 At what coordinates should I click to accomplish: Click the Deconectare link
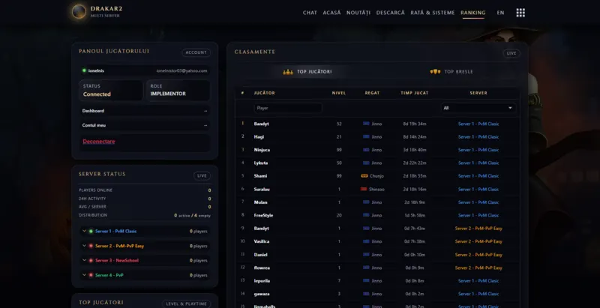[x=99, y=142]
